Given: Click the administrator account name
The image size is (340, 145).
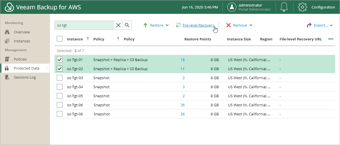Looking at the screenshot, I should (x=250, y=5).
